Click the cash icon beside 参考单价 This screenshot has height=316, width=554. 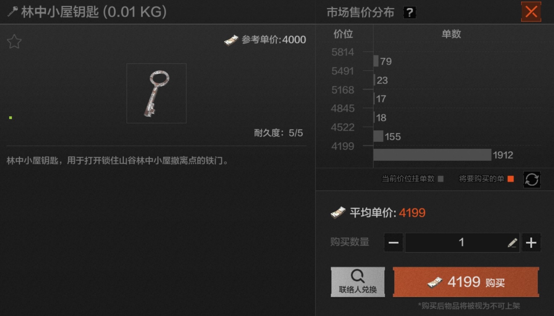click(231, 40)
